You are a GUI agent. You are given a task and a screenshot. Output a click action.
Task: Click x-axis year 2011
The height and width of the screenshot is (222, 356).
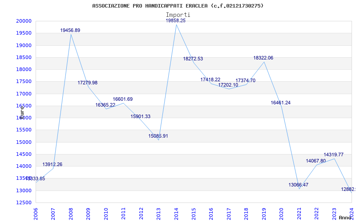124,214
